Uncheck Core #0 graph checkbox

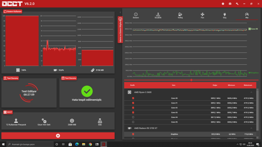pyautogui.click(x=133, y=98)
